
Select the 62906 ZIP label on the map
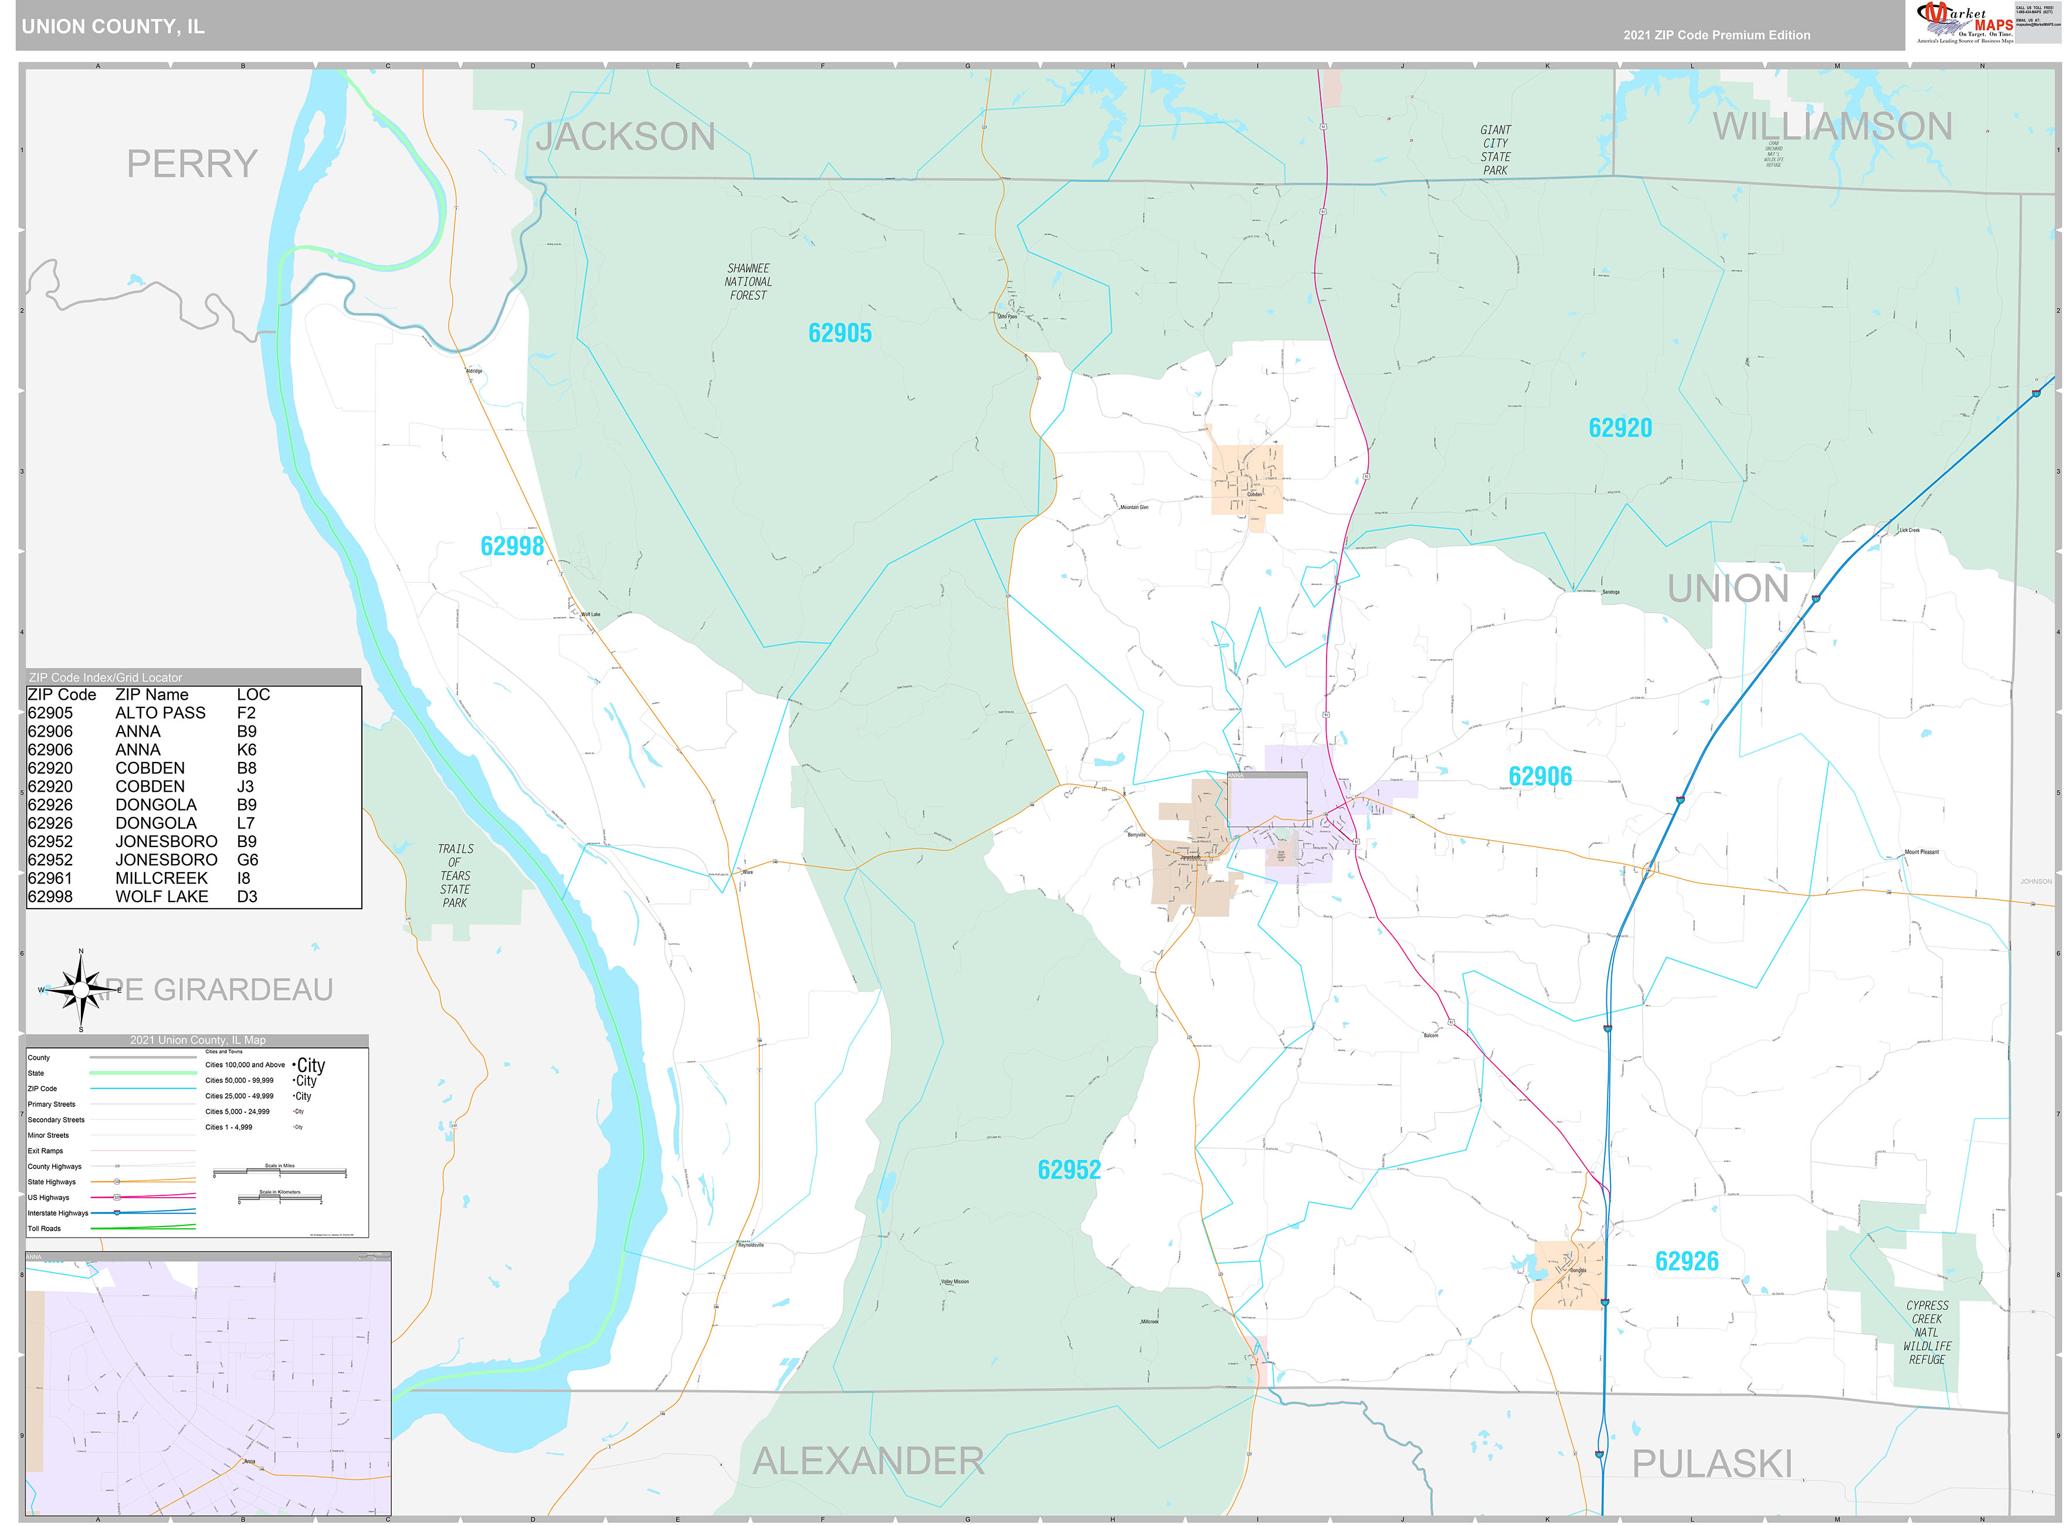[1539, 777]
